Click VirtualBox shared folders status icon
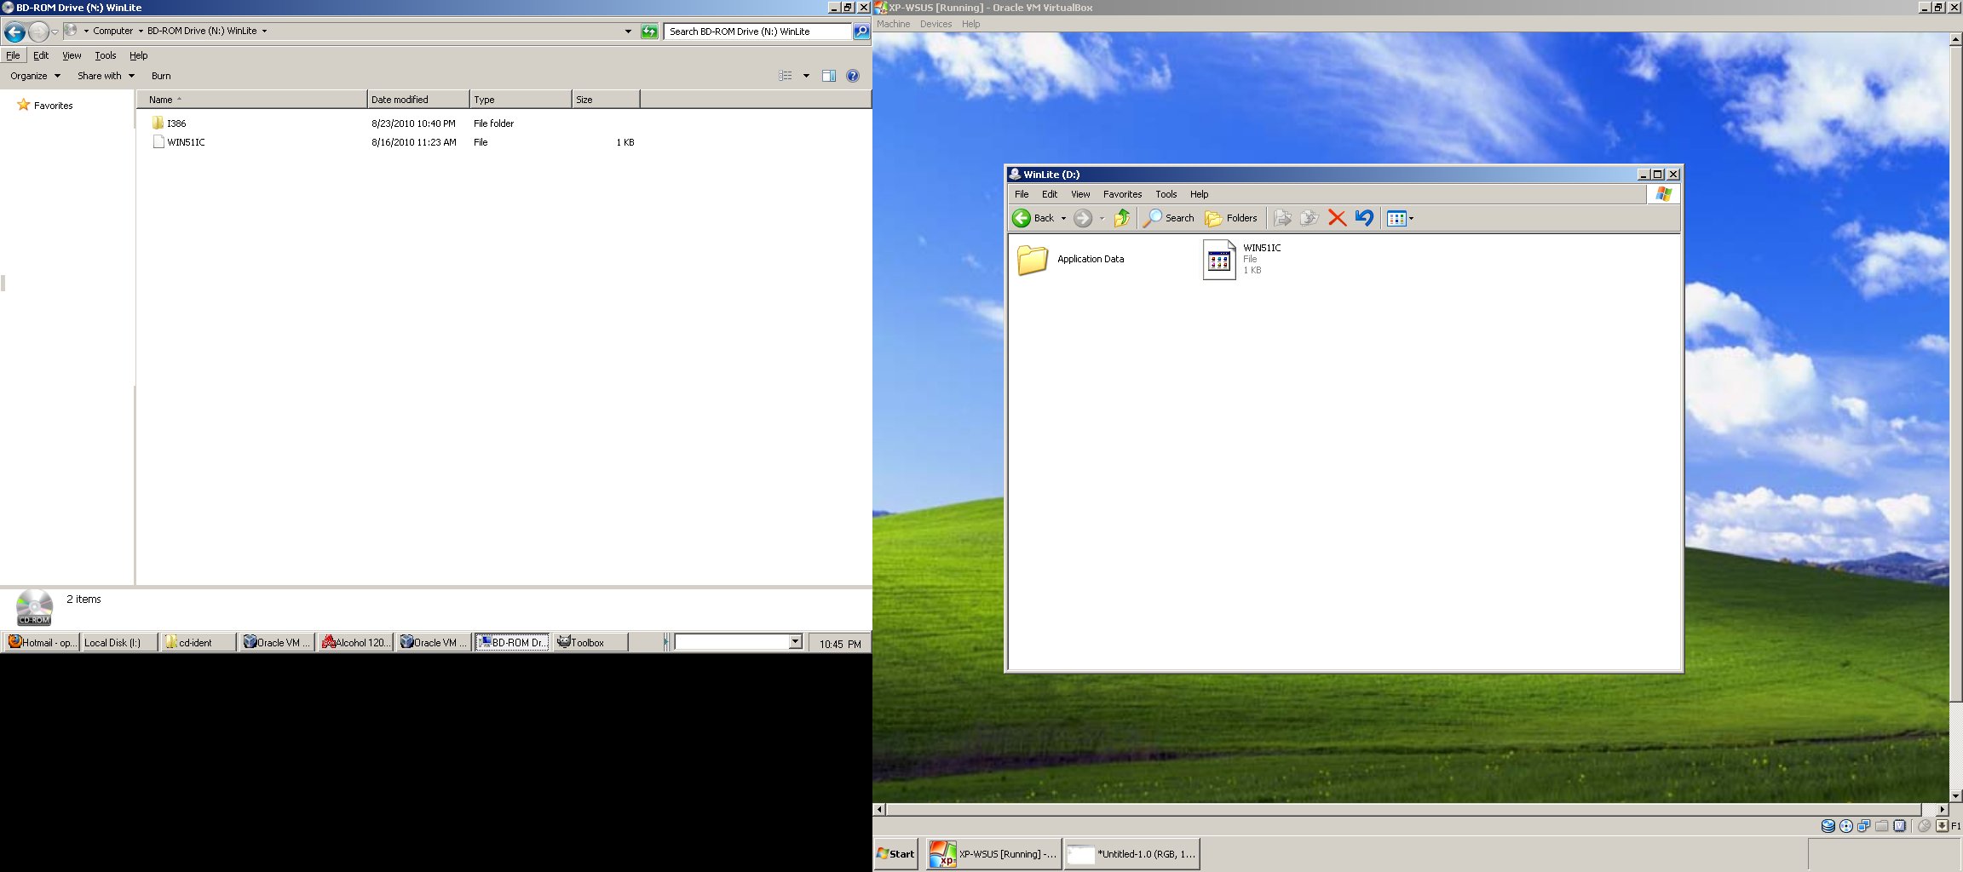 pos(1881,826)
